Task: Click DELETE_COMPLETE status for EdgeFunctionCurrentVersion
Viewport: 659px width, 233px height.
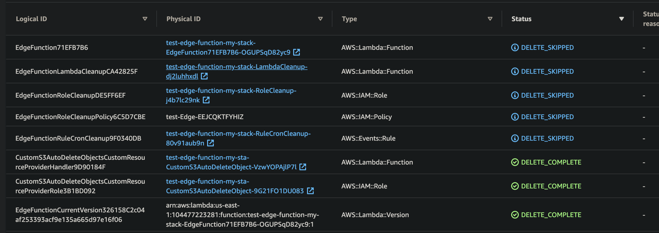Action: (551, 215)
